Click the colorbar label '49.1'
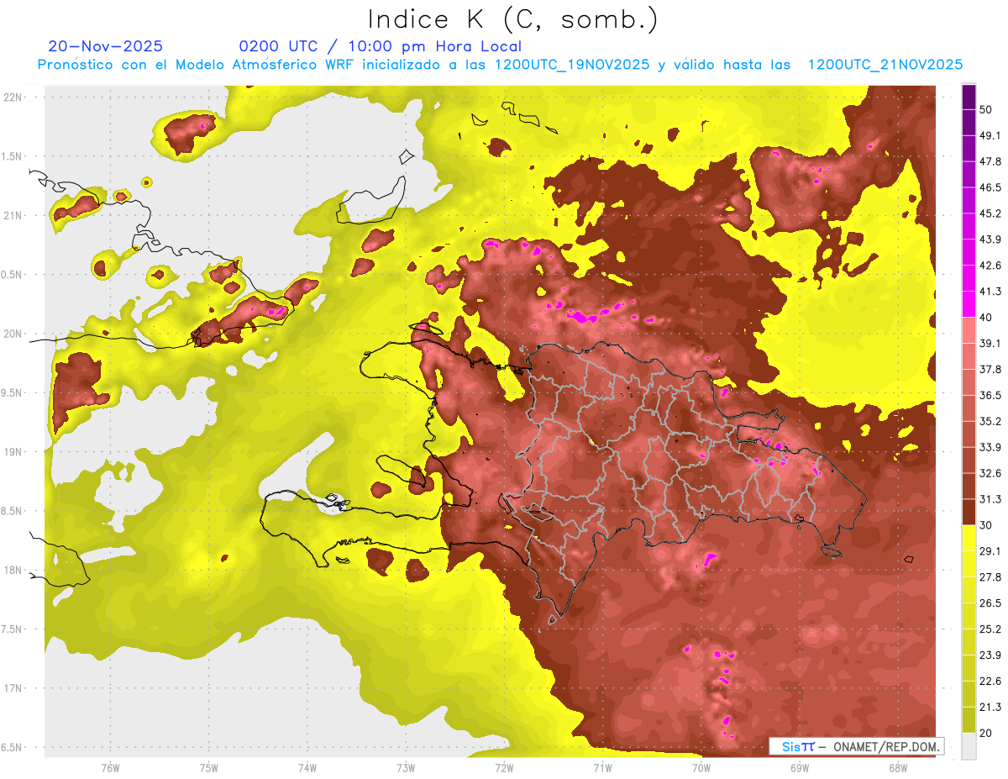Viewport: 1008px width, 779px height. coord(990,135)
